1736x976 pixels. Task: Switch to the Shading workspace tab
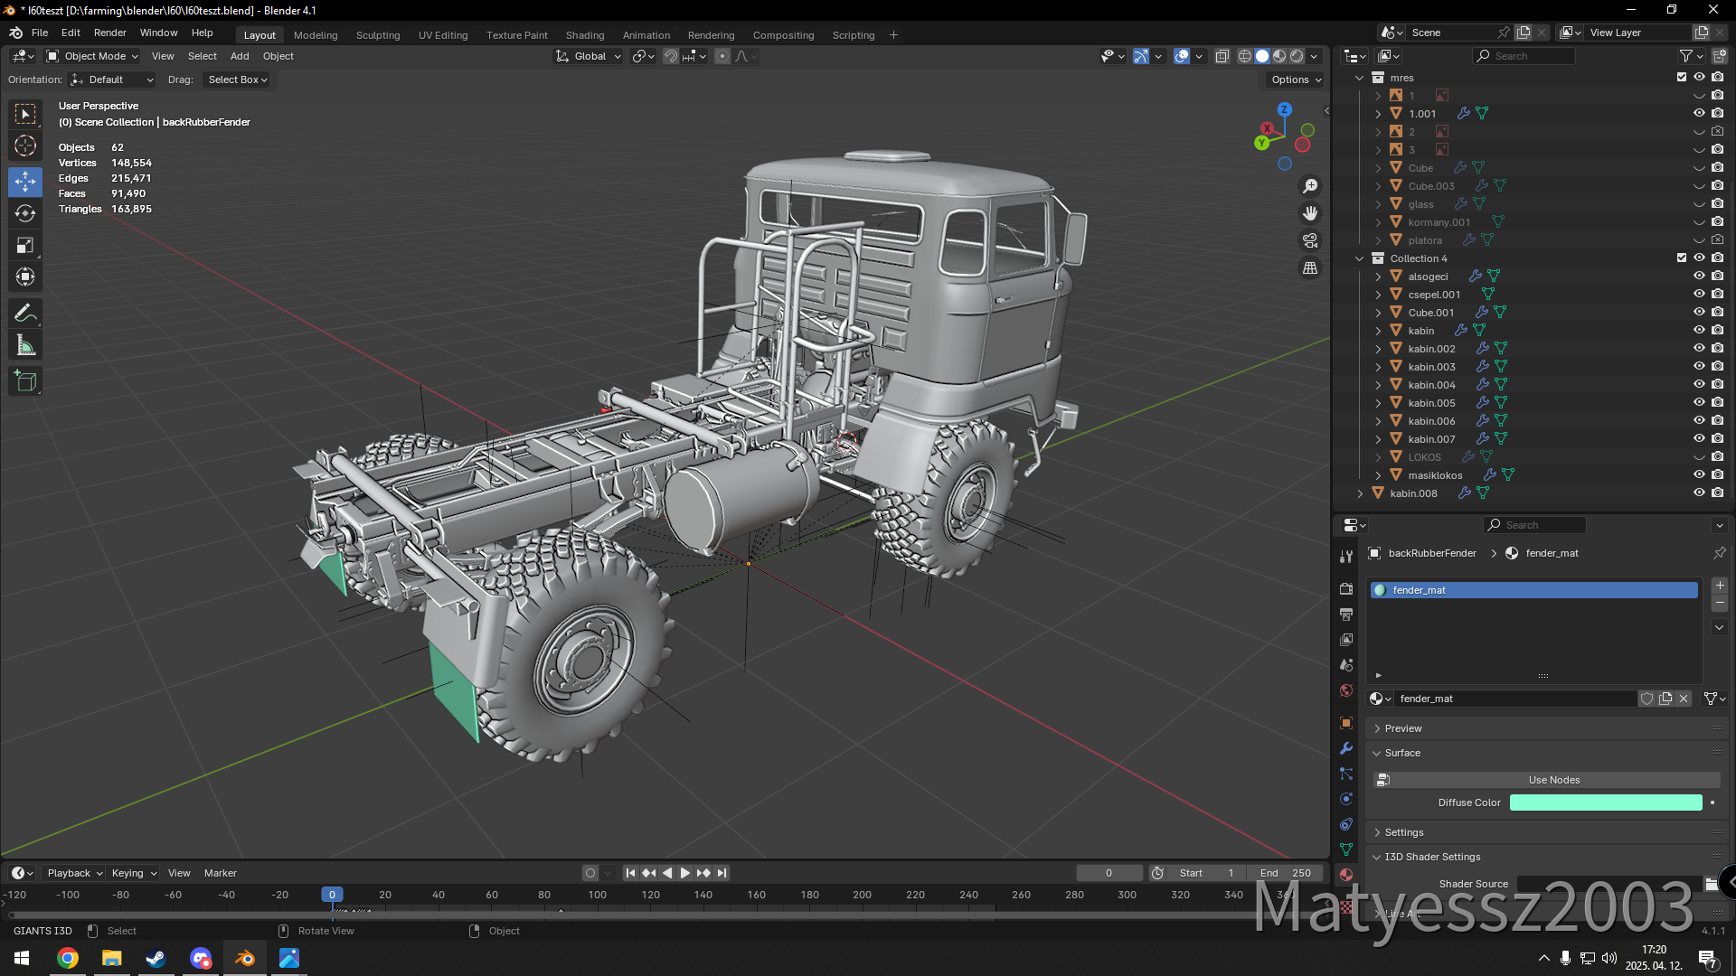pyautogui.click(x=584, y=35)
